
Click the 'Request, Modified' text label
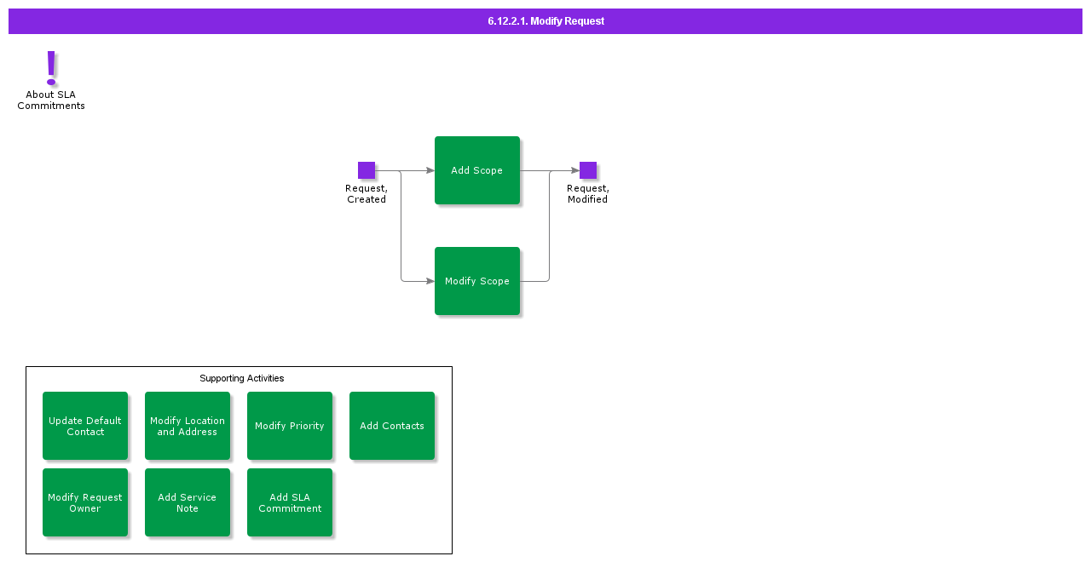(x=588, y=194)
